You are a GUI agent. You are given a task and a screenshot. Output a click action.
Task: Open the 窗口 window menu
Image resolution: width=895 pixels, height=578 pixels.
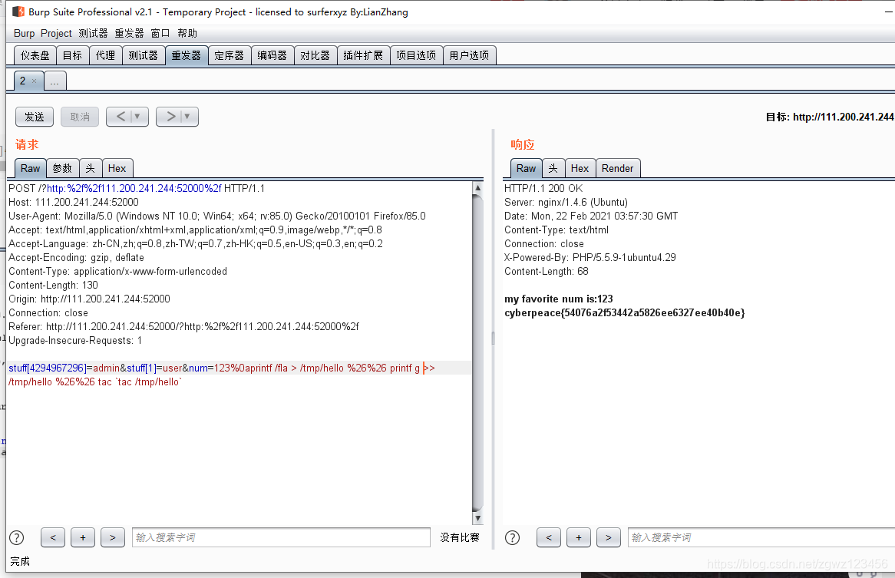(160, 33)
